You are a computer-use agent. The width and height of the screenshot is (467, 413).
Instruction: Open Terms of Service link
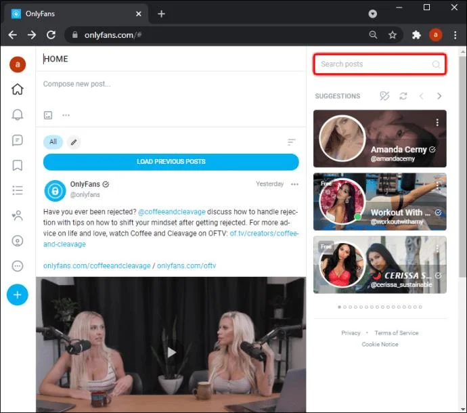coord(397,333)
